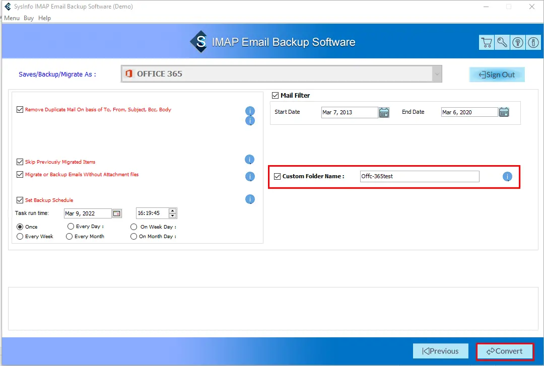Disable Migrate Emails Without Attachment checkbox
Image resolution: width=544 pixels, height=366 pixels.
(20, 175)
